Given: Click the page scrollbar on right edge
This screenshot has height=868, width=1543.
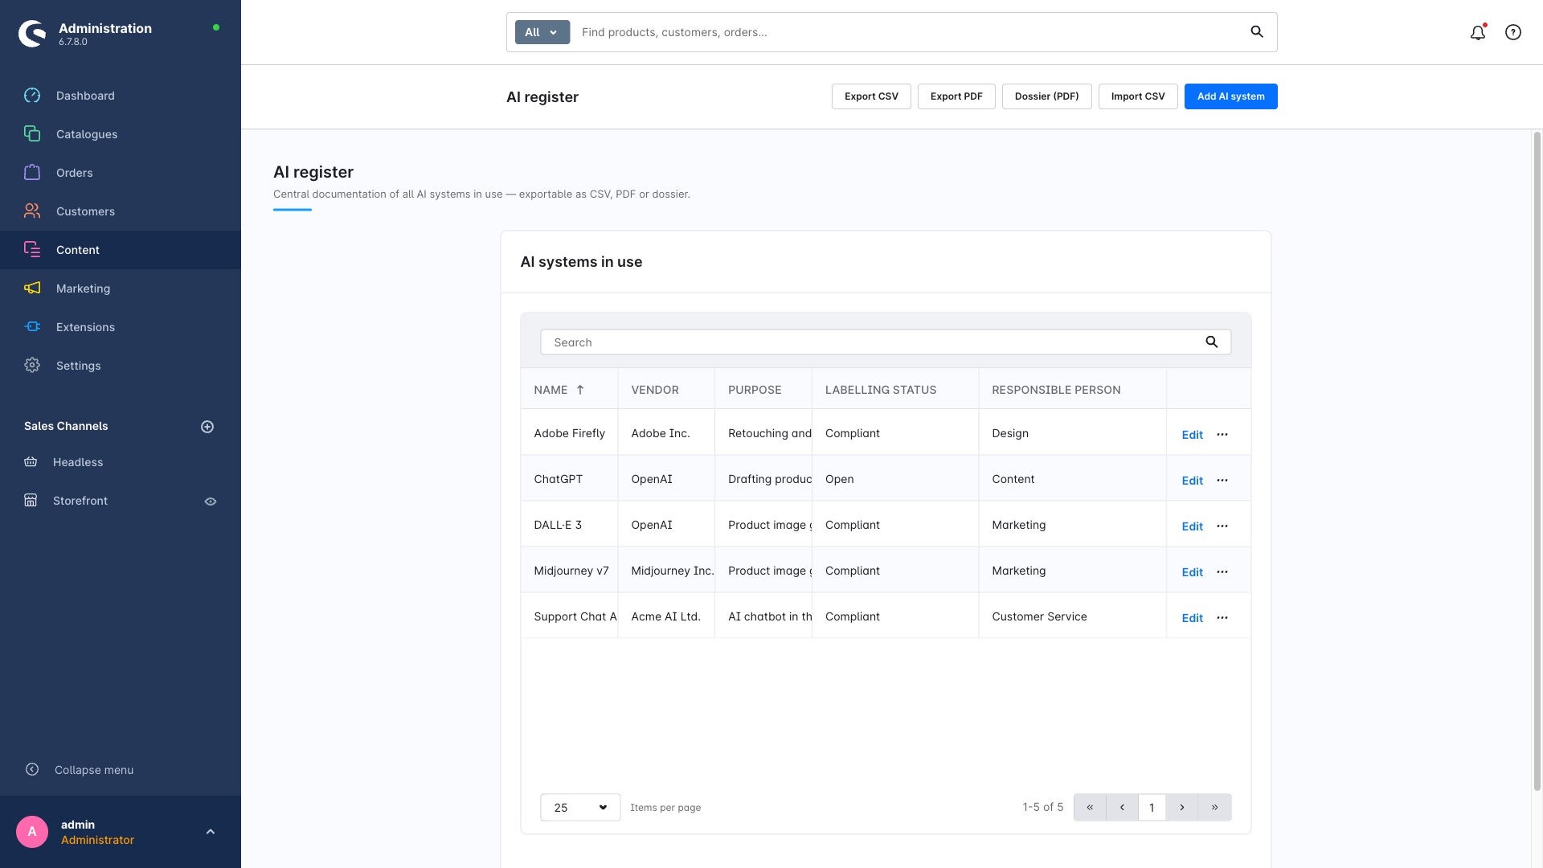Looking at the screenshot, I should 1537,461.
